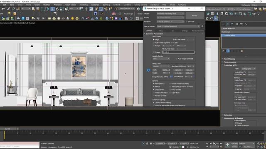Click the Configure Modifier Sets icon
The image size is (266, 149).
click(241, 51)
